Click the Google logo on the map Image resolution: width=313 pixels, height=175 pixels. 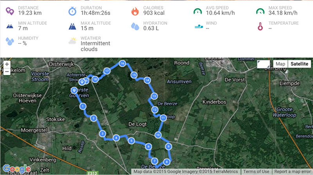point(17,169)
